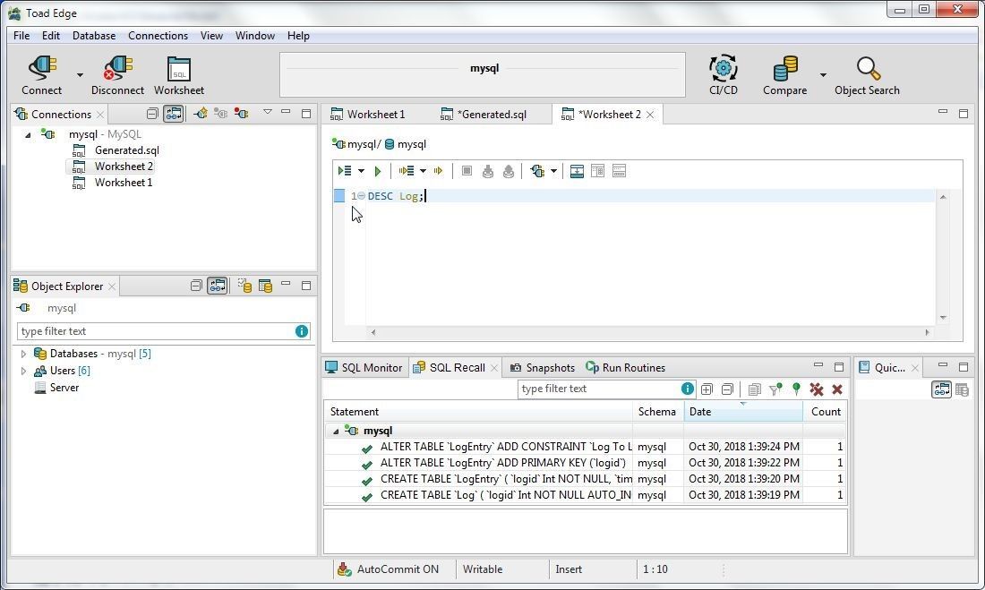
Task: Click the stop execution icon
Action: tap(467, 171)
